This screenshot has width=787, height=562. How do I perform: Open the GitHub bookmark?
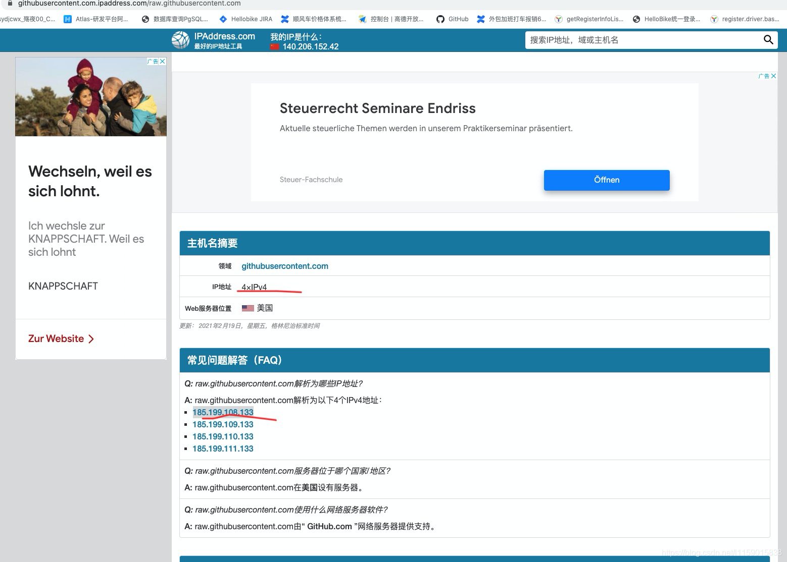452,19
